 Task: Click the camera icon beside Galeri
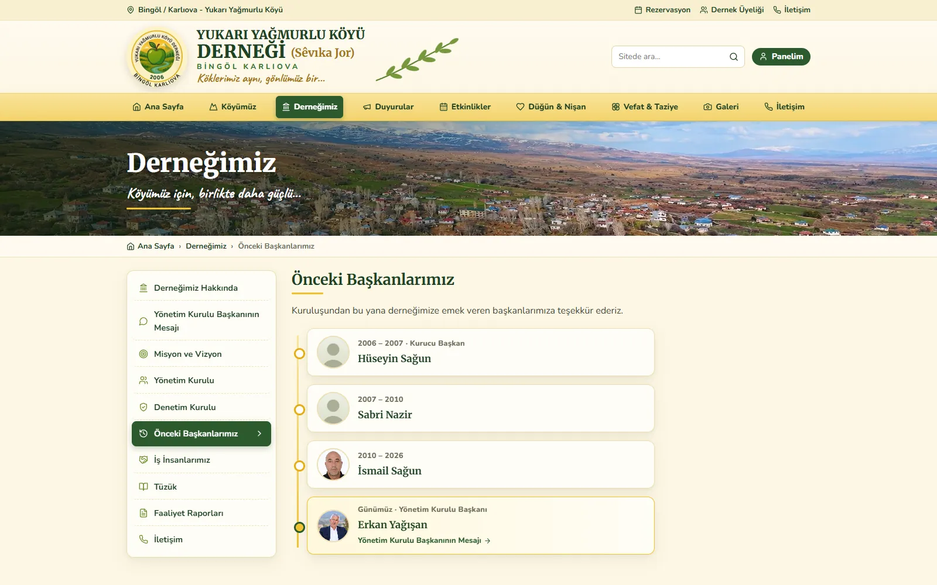[707, 107]
